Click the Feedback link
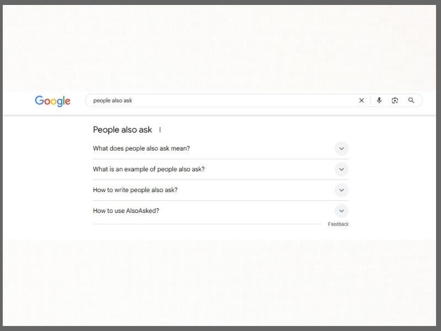Screen dimensions: 441x331 [x=339, y=224]
